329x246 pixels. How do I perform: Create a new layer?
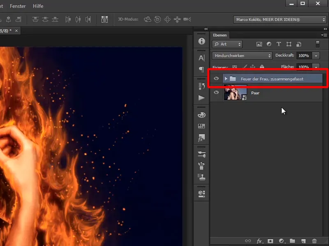tap(304, 241)
